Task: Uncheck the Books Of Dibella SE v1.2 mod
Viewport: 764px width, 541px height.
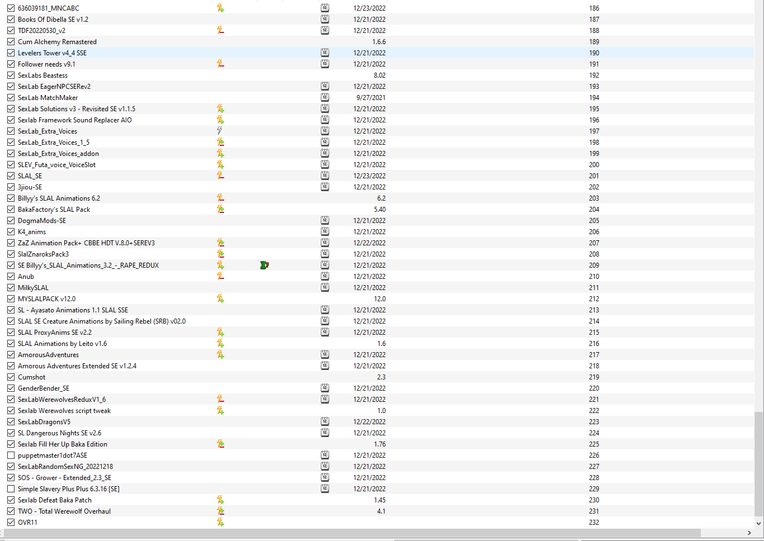Action: (11, 20)
